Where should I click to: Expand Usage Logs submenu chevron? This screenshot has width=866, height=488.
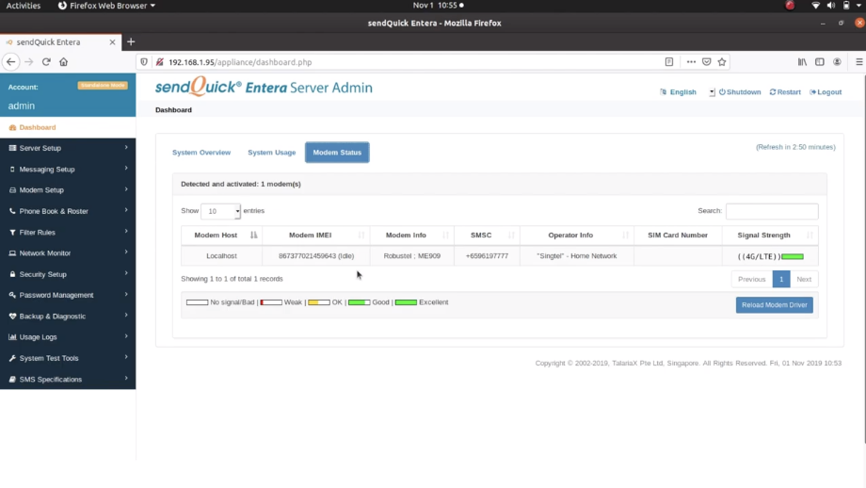pyautogui.click(x=126, y=336)
